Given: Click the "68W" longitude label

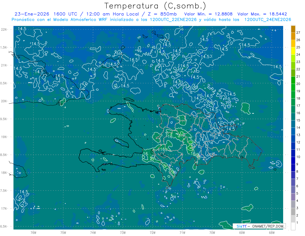Looking at the screenshot, I should [x=272, y=233].
